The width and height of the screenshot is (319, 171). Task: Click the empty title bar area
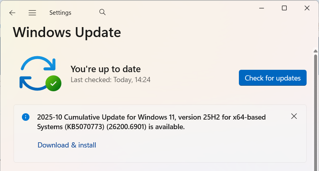coord(179,10)
